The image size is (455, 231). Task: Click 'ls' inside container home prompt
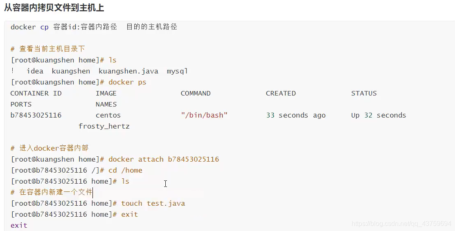coord(125,181)
